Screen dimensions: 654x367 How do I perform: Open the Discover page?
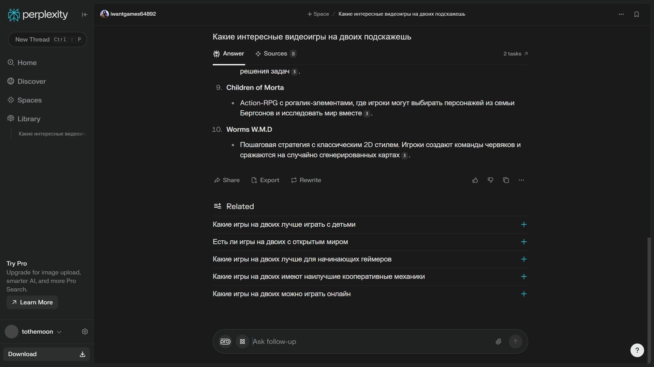(27, 81)
